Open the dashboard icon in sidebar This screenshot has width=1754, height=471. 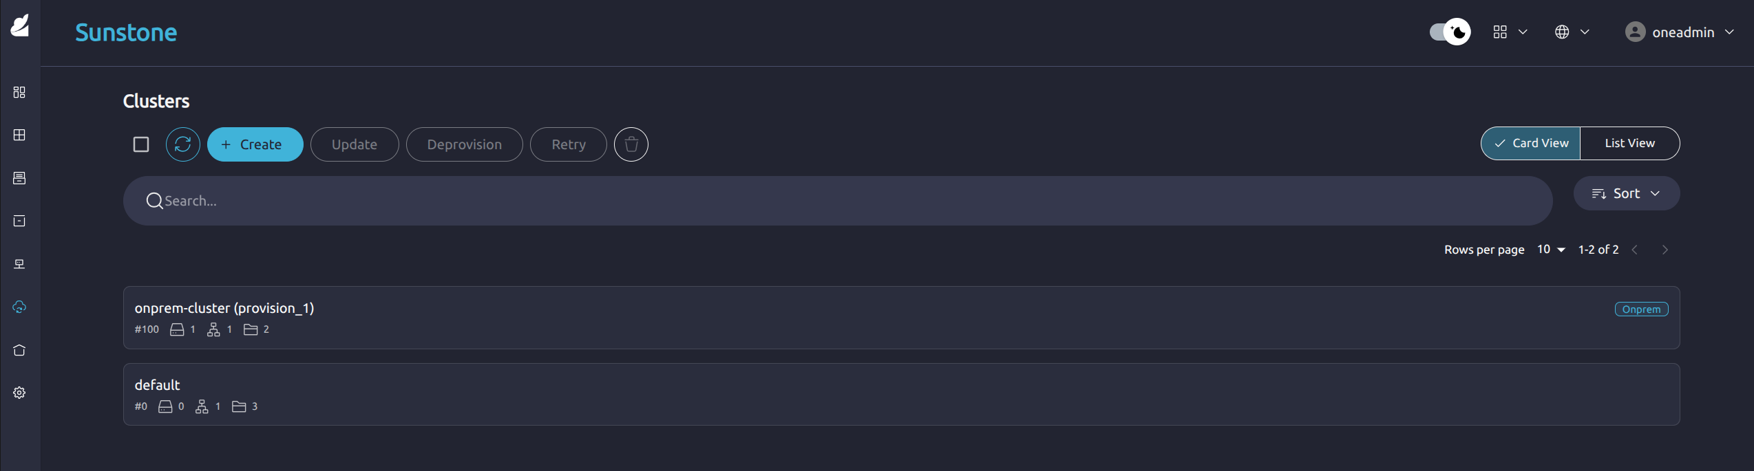[19, 92]
